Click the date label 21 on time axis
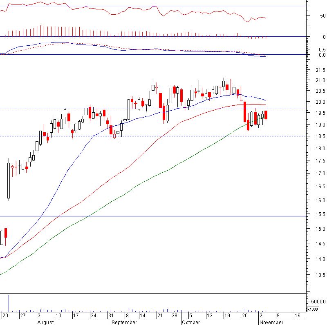This screenshot has height=325, width=327. (x=160, y=316)
